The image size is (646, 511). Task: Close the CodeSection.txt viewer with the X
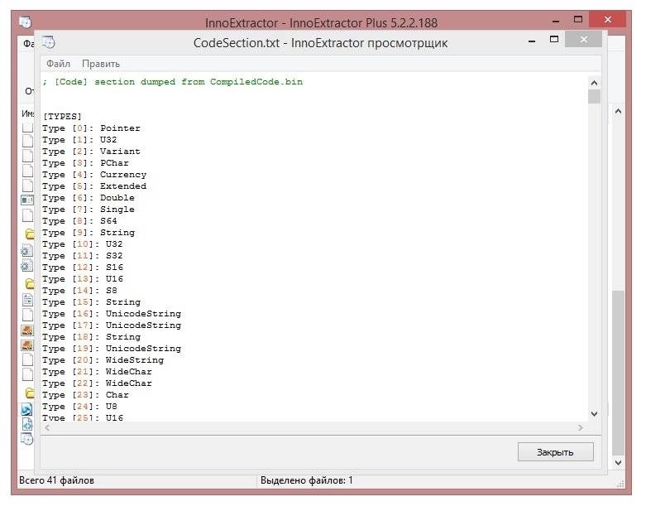point(583,39)
